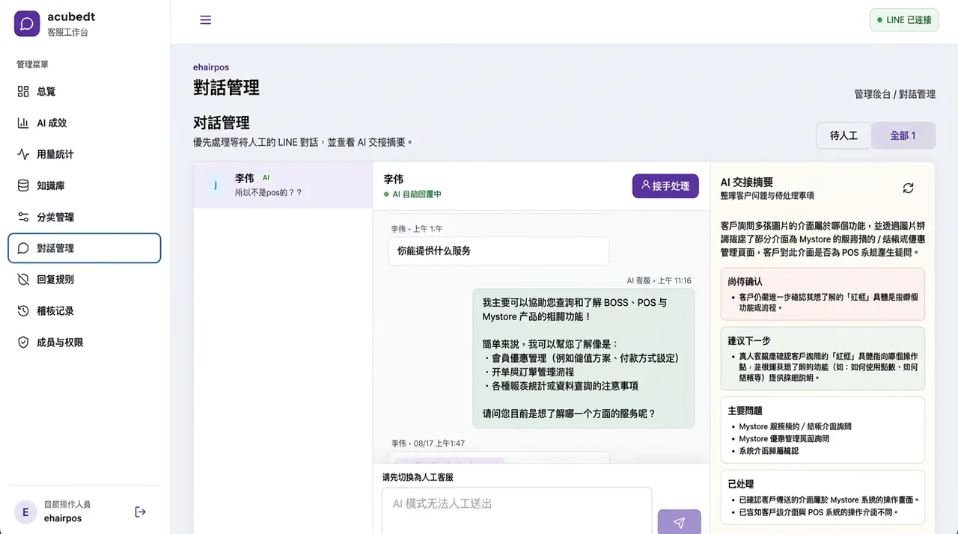Click the 對話管理 breadcrumb text

coord(917,94)
